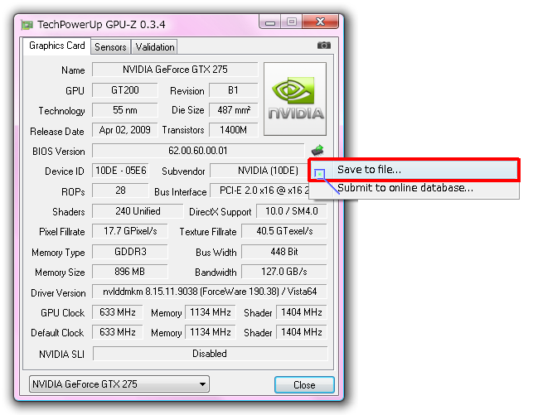
Task: Switch to the Sensors tab
Action: pos(110,47)
